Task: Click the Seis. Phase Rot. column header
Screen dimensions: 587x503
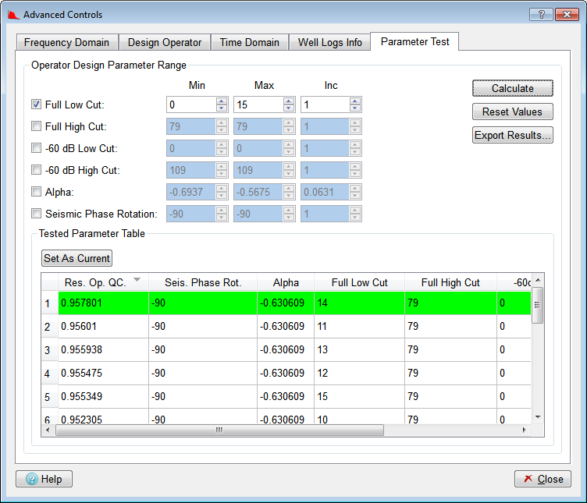Action: coord(203,282)
